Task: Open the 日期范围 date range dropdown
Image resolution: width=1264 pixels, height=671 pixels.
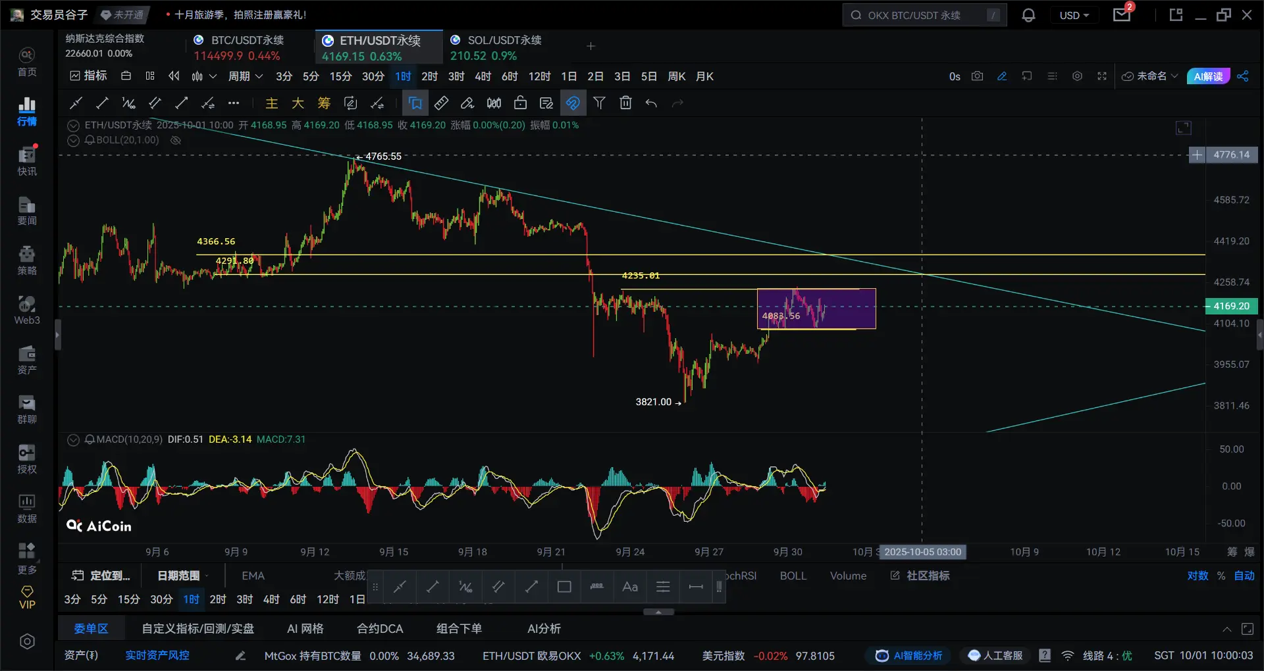Action: (x=183, y=576)
